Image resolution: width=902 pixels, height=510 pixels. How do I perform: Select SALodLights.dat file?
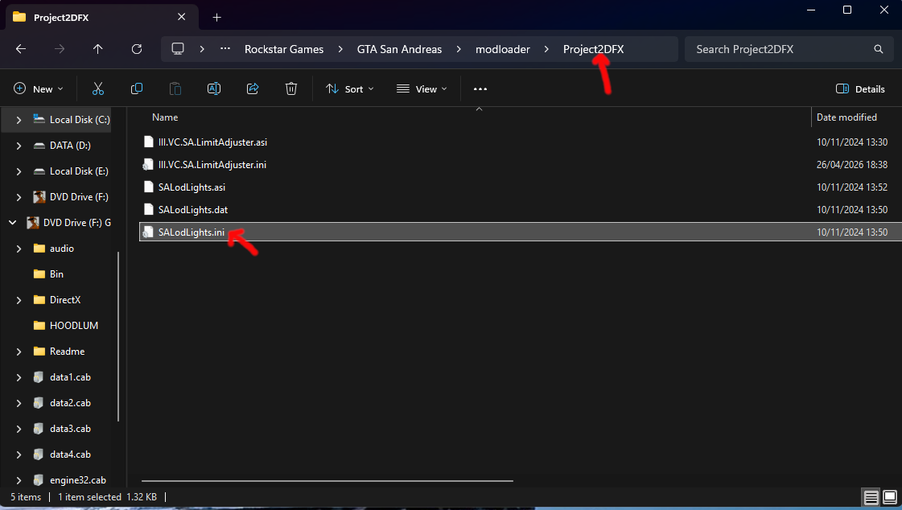pos(192,209)
